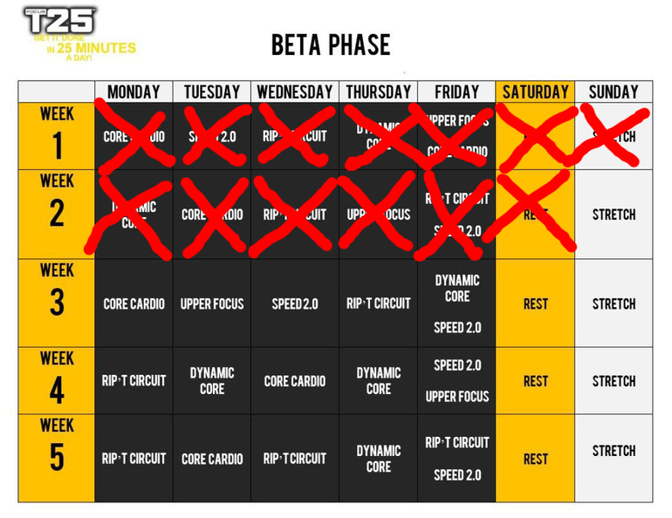The width and height of the screenshot is (672, 518).
Task: Select Week 5 Wednesday Rip't Circuit cell
Action: coord(294,459)
